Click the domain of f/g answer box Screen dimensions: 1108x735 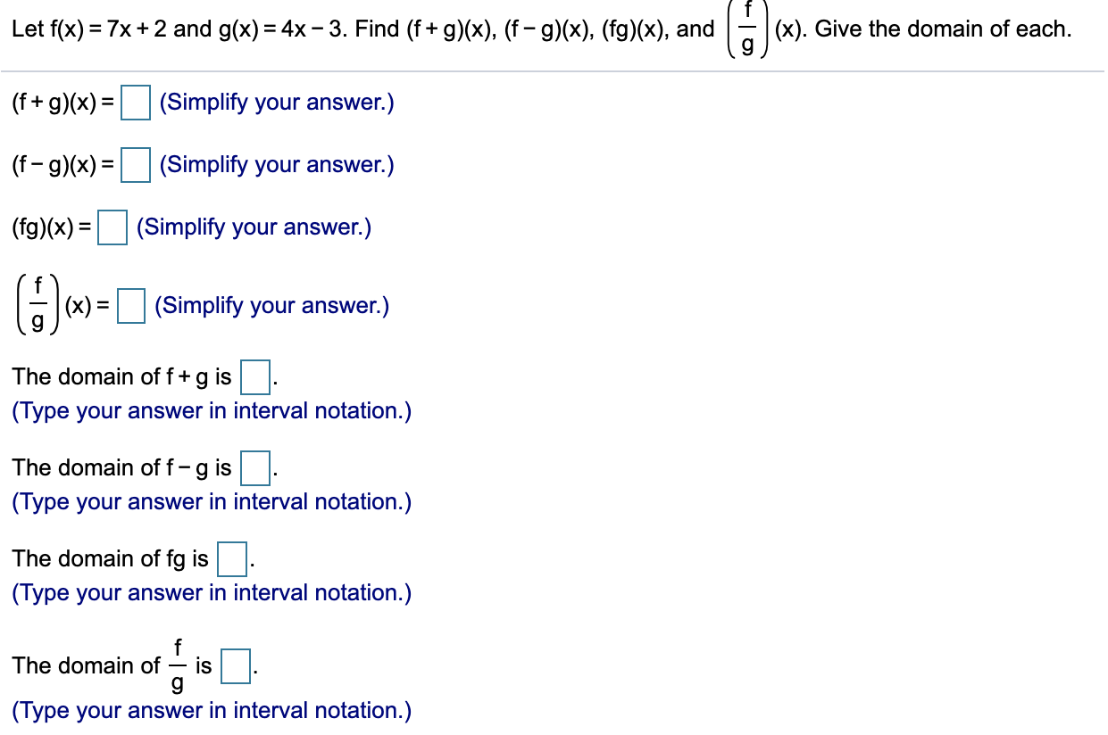[234, 666]
